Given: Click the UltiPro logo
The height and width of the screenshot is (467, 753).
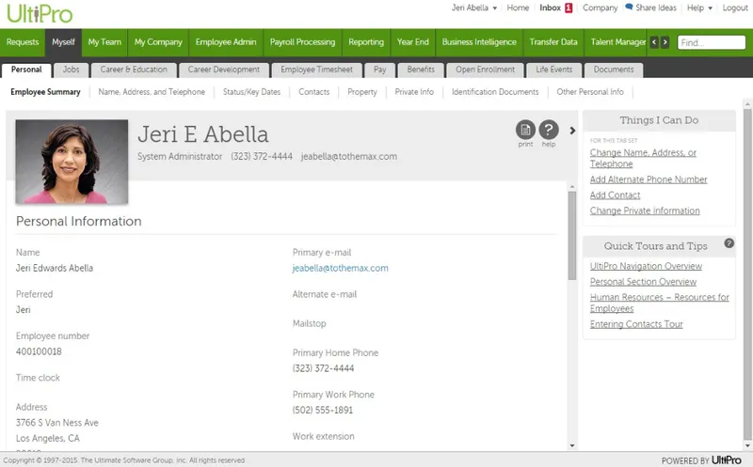Looking at the screenshot, I should coord(40,13).
